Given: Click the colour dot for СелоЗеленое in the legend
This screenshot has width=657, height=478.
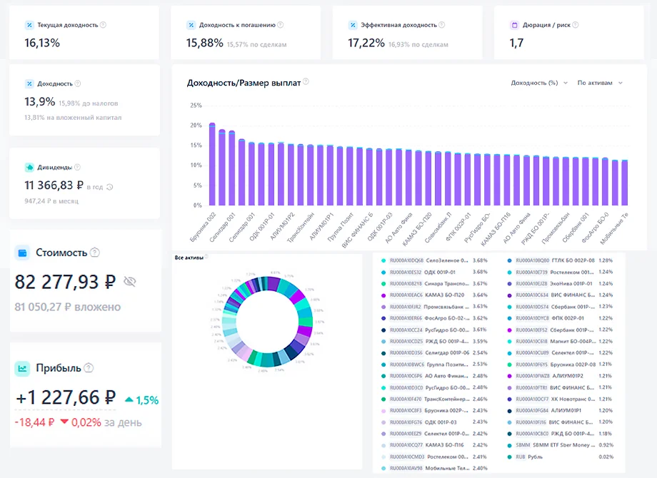Looking at the screenshot, I should 383,260.
